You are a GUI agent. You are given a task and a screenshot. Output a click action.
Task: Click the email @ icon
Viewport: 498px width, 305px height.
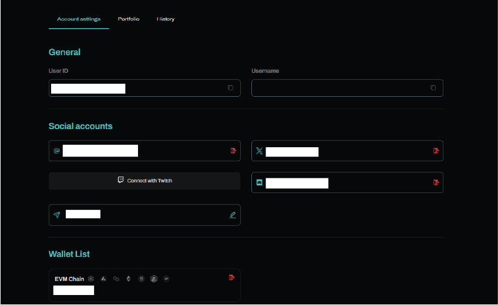click(x=56, y=151)
